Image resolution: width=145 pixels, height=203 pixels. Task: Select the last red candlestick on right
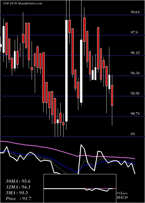112,95
